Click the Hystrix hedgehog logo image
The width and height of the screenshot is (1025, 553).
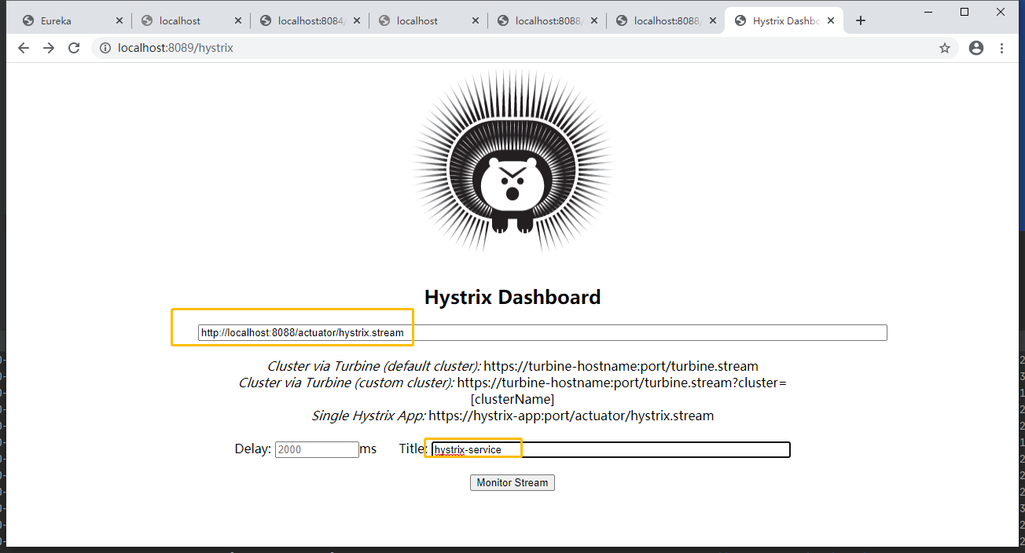(512, 161)
